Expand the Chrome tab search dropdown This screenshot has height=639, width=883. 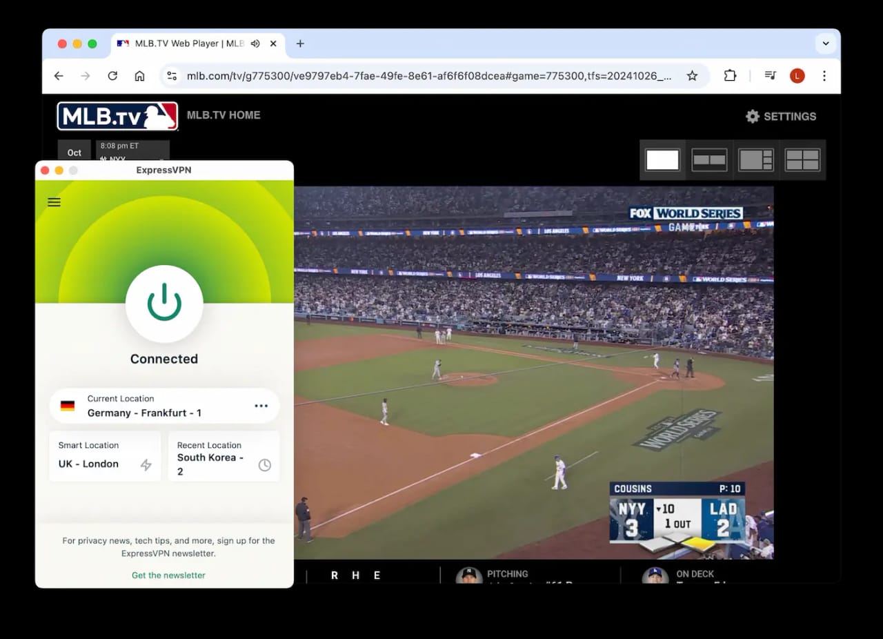(x=825, y=43)
